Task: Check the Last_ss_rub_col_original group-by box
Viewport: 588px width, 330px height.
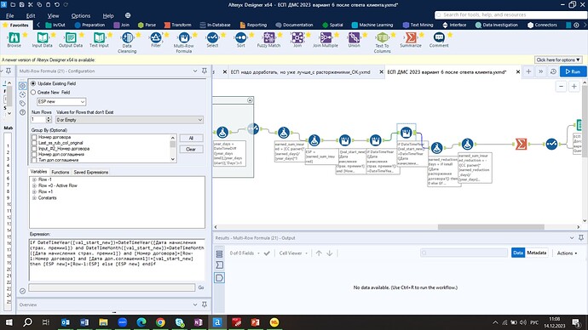Action: pyautogui.click(x=34, y=143)
